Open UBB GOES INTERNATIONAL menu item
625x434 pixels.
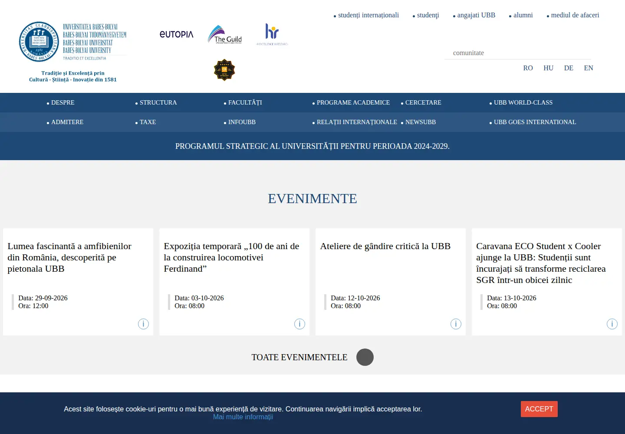pos(535,122)
